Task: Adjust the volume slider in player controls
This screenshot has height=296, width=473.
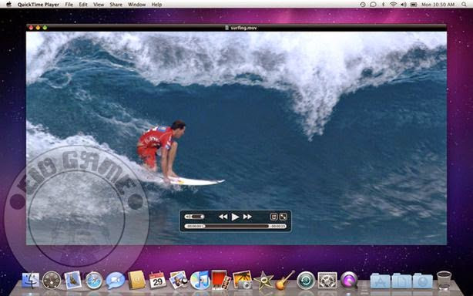Action: [x=195, y=217]
